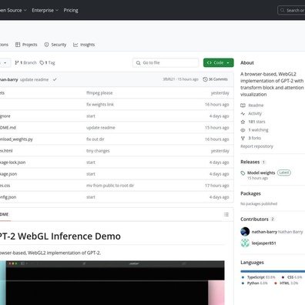This screenshot has width=305, height=305.
Task: Open 'mv from public to root dir' commit
Action: [110, 186]
